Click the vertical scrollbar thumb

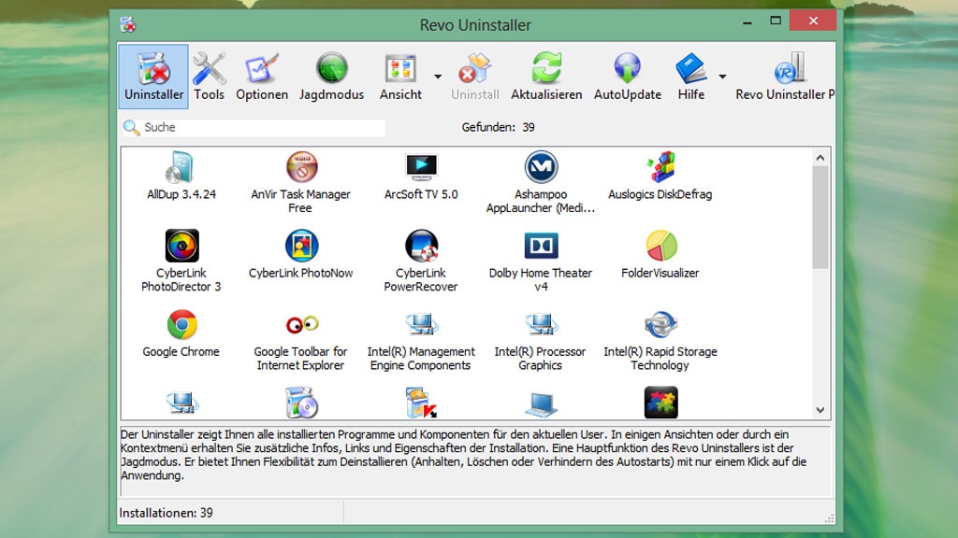pyautogui.click(x=820, y=217)
